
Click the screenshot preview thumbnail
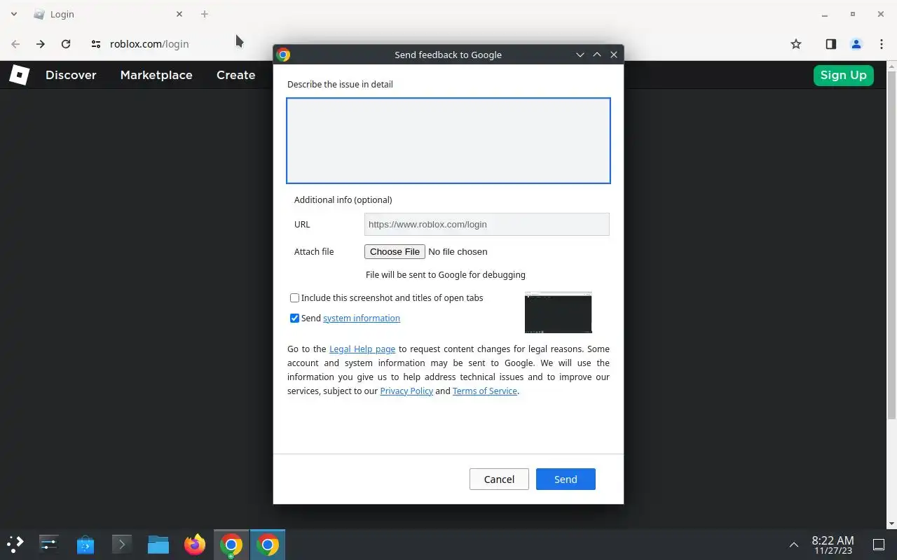coord(559,312)
